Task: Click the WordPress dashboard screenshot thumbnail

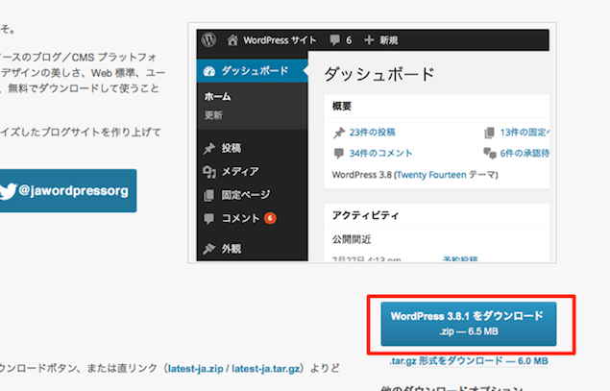Action: point(373,143)
